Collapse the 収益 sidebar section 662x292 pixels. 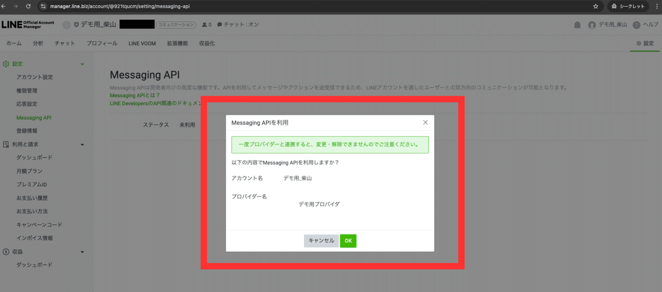click(x=82, y=252)
